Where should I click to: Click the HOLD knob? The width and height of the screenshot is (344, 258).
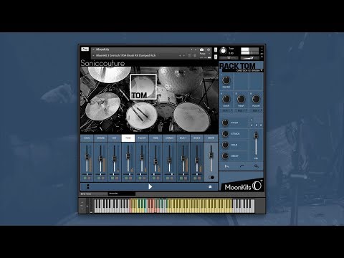pyautogui.click(x=225, y=145)
